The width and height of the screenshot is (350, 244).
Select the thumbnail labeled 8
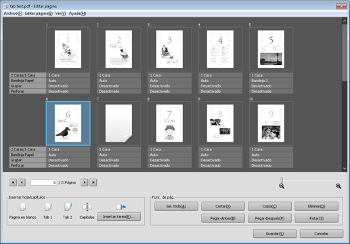(169, 123)
